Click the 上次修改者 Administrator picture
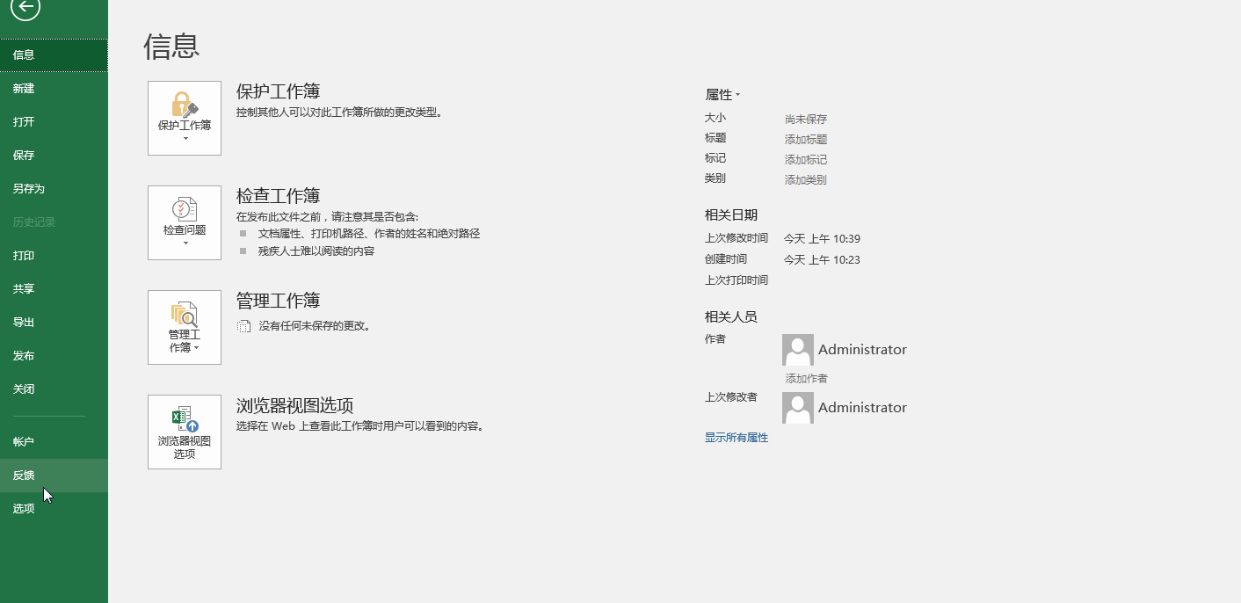 pyautogui.click(x=797, y=407)
